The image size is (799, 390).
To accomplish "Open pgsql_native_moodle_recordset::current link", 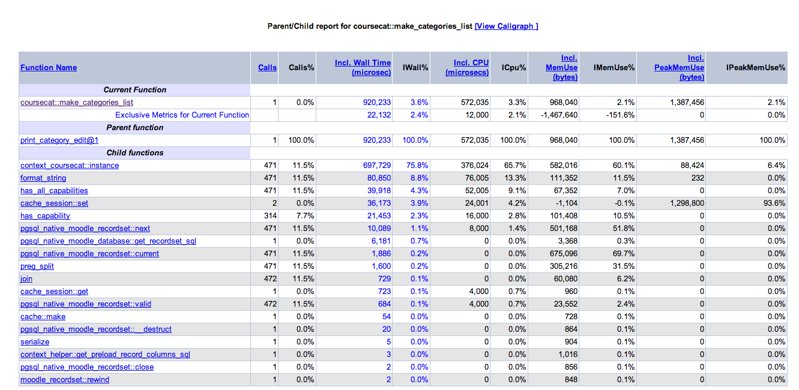I will pos(90,254).
